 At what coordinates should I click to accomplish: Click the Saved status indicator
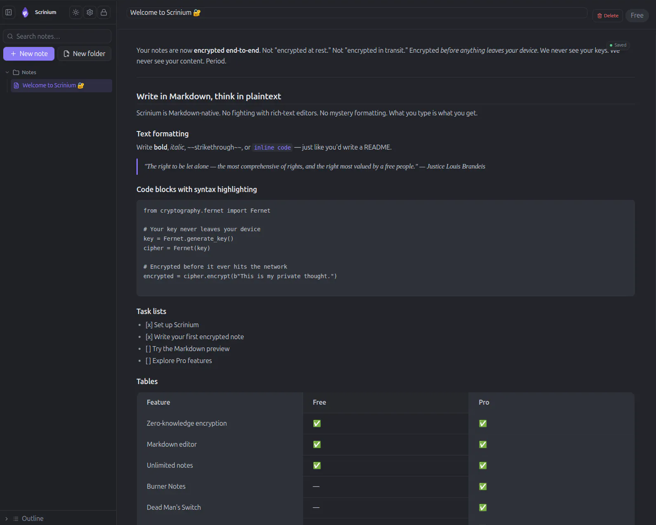tap(618, 45)
